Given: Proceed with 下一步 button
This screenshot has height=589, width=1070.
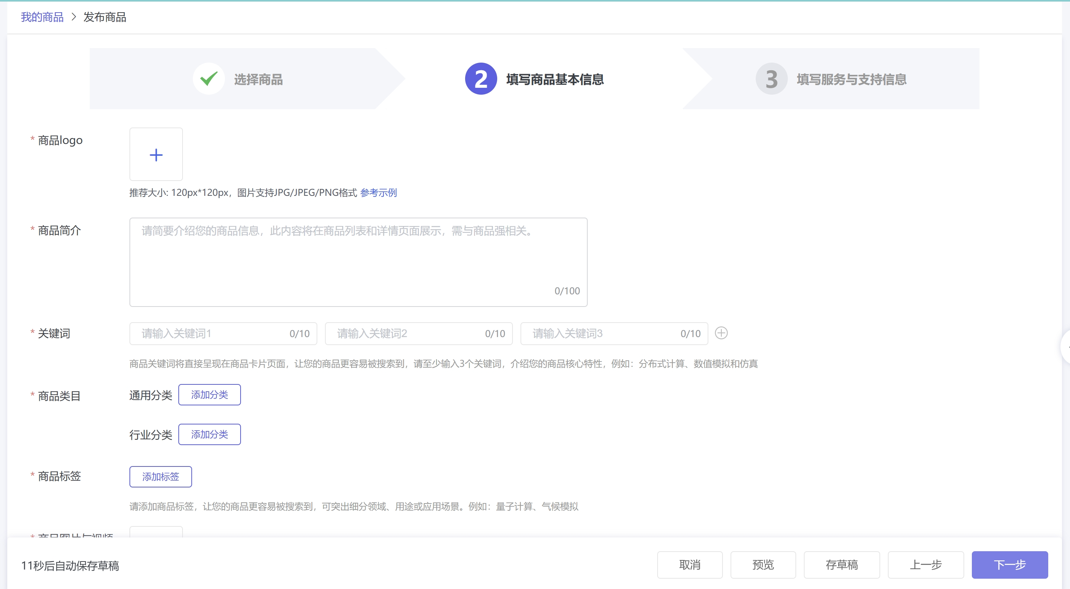Looking at the screenshot, I should pyautogui.click(x=1009, y=565).
